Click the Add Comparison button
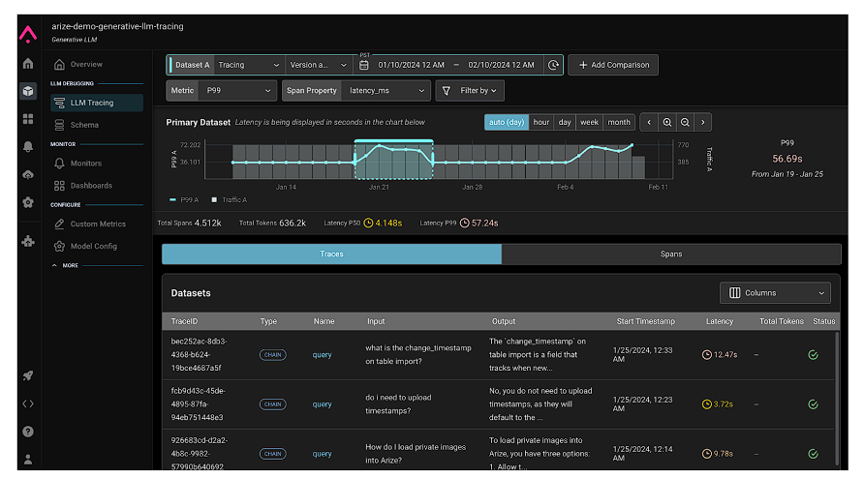Screen dimensions: 864x478 click(613, 65)
